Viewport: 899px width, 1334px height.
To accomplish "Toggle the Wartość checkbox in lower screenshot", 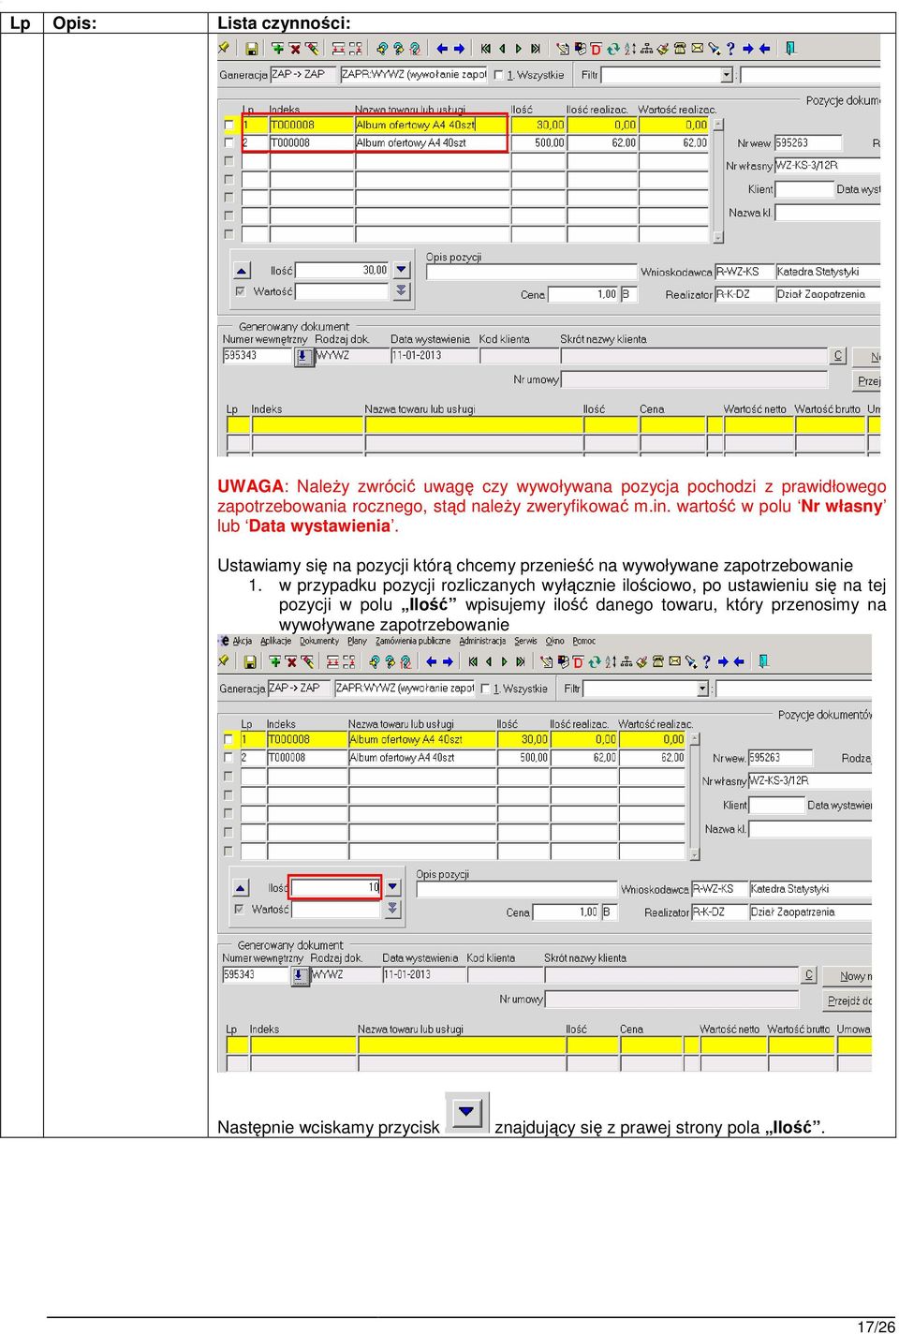I will click(x=240, y=909).
